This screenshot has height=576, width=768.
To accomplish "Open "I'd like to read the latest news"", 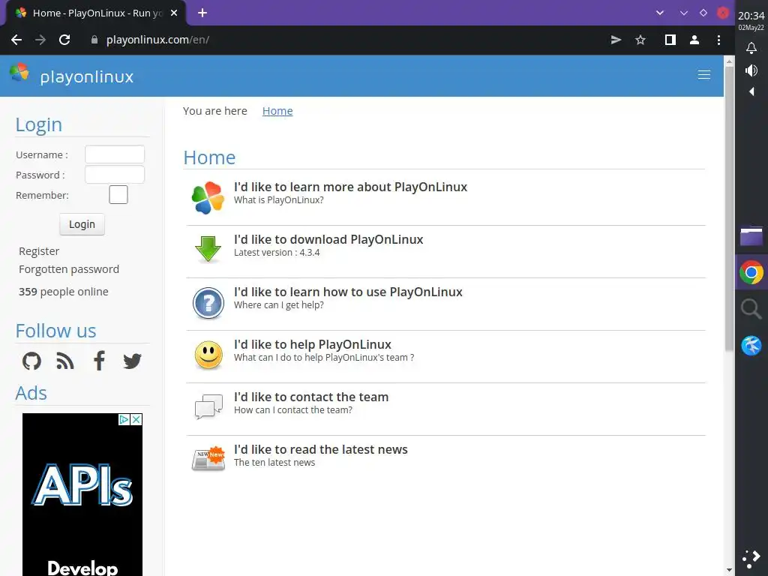I will pyautogui.click(x=321, y=449).
